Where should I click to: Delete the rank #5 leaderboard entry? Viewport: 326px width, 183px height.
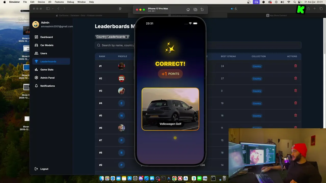click(x=295, y=115)
